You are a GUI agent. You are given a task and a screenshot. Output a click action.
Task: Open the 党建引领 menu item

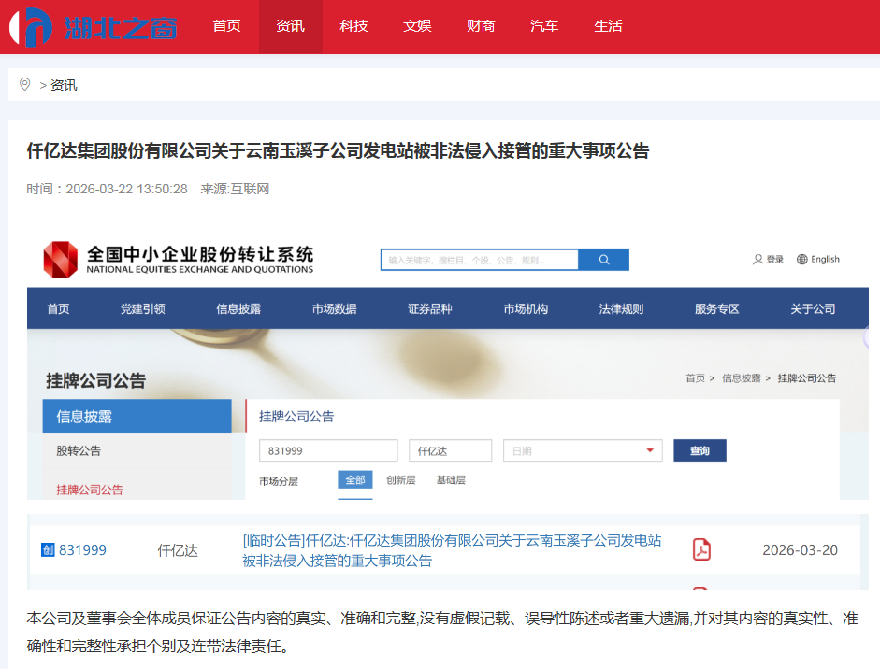[142, 309]
